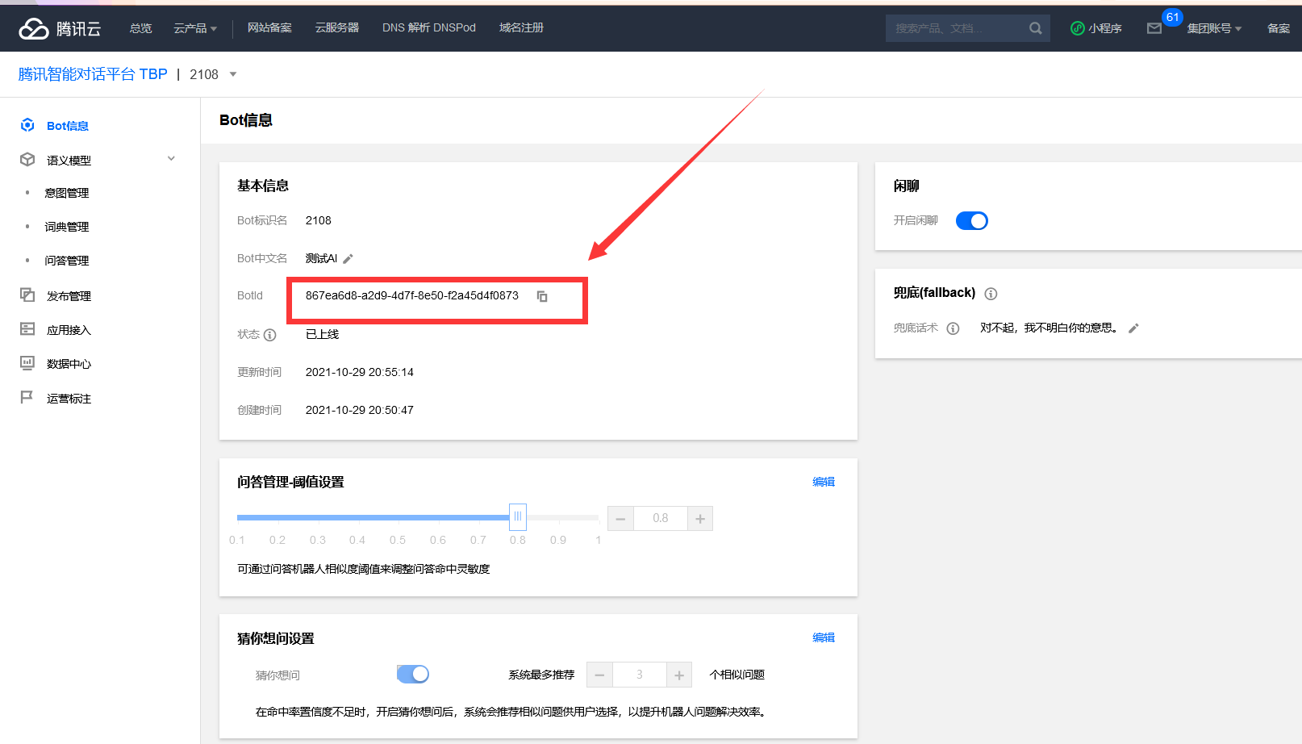Decrease 系统最多推荐 count with minus

coord(599,675)
